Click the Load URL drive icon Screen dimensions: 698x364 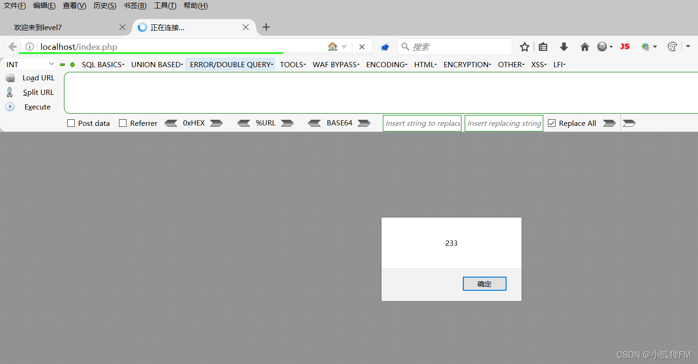tap(10, 78)
